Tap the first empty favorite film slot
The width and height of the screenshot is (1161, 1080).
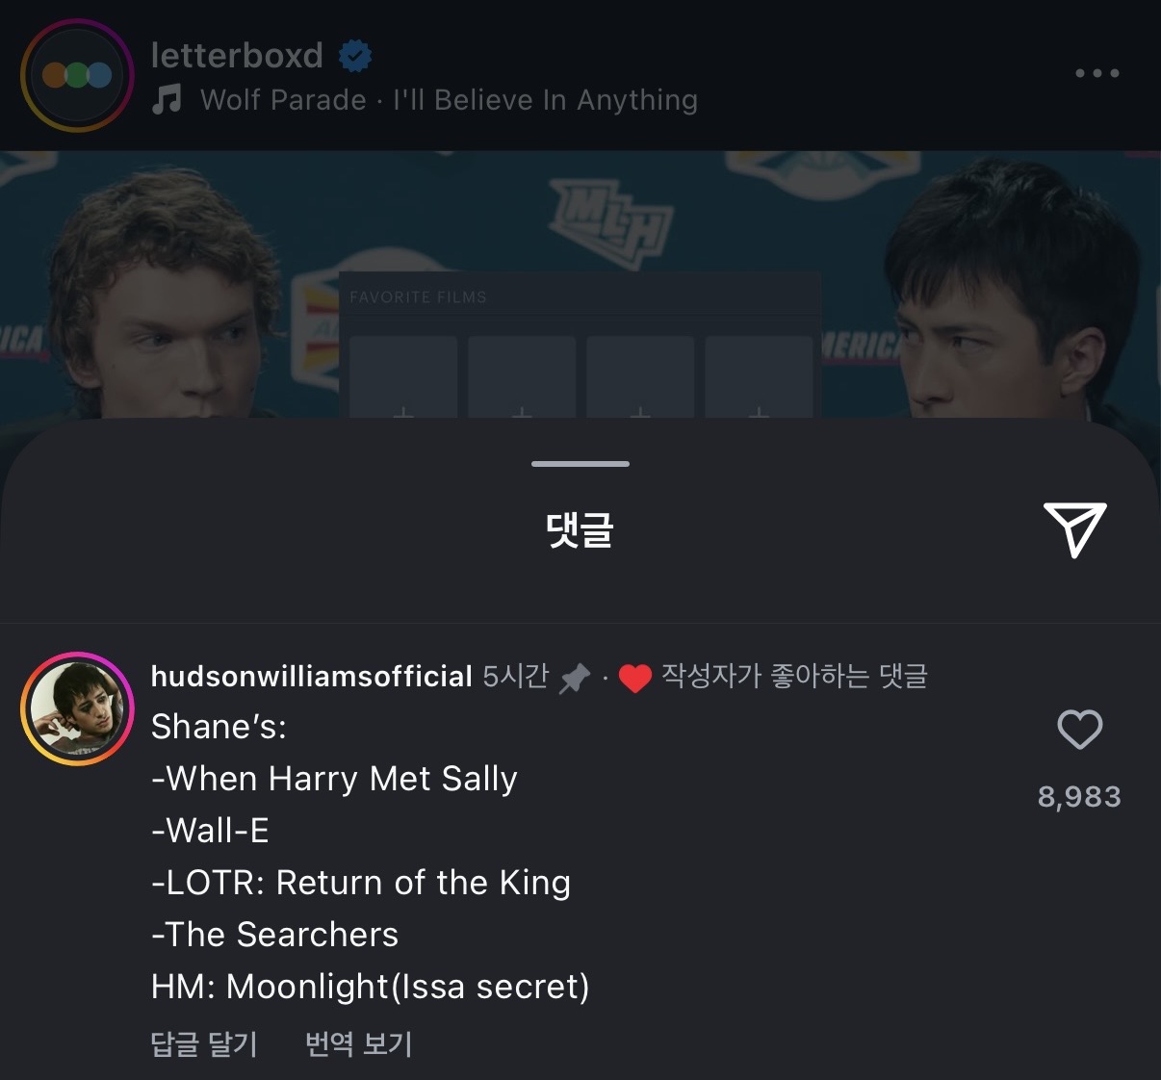tap(403, 377)
